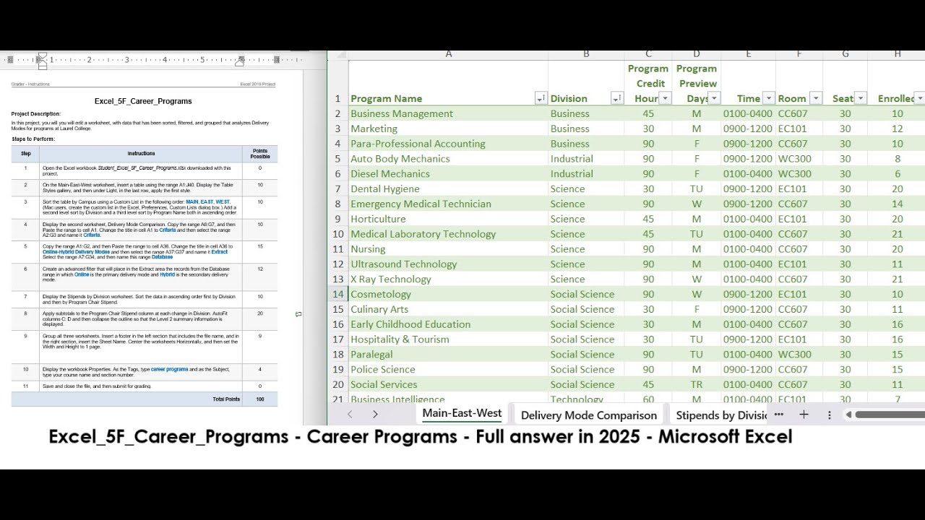The width and height of the screenshot is (925, 520).
Task: Select row 14 header
Action: click(337, 294)
